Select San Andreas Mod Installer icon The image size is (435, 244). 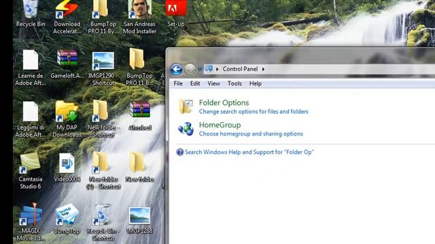139,9
